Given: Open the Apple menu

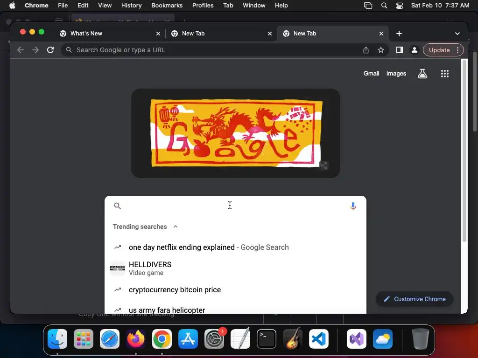Looking at the screenshot, I should 12,6.
